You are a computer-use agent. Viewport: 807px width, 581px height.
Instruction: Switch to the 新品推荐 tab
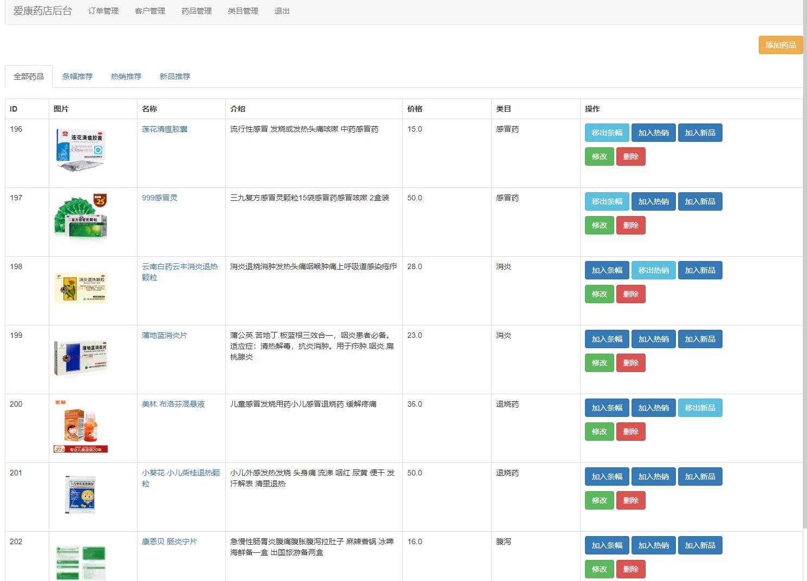(174, 76)
